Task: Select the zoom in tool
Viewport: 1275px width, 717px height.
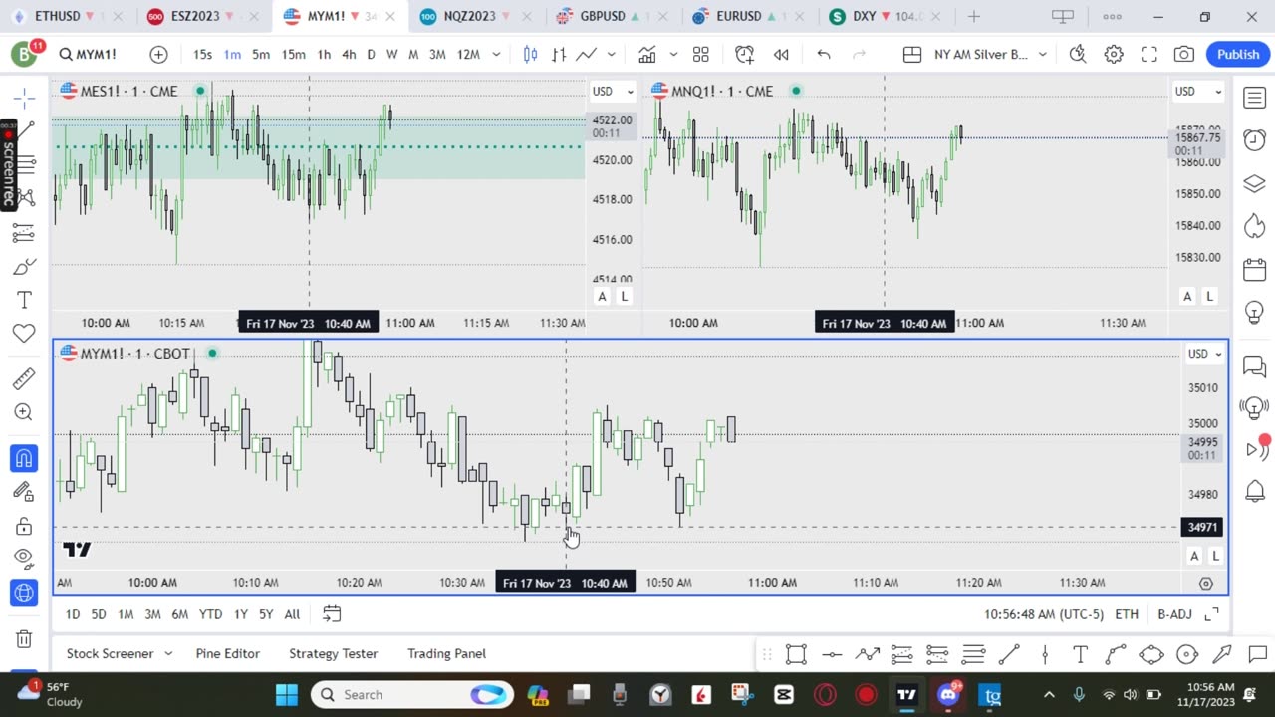Action: (x=25, y=412)
